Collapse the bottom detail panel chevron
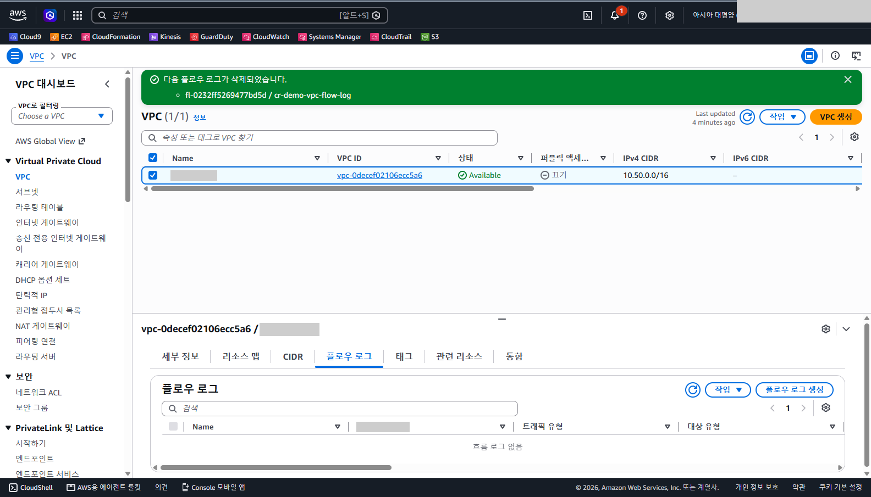871x497 pixels. [x=846, y=329]
